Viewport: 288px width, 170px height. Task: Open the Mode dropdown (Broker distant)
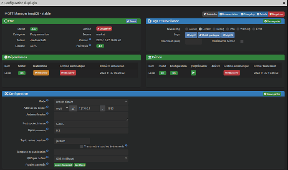[x=91, y=102]
